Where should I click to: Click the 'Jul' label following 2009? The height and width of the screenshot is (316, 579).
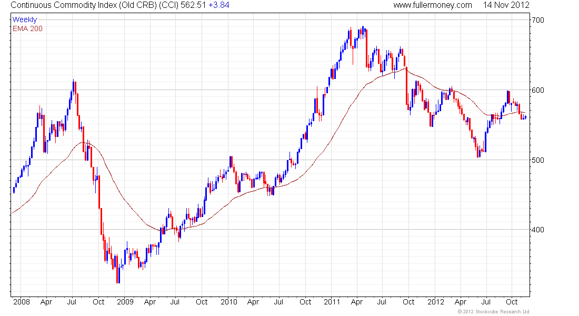175,302
